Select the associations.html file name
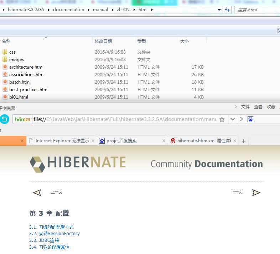Screen dimensions: 280x254 click(27, 75)
